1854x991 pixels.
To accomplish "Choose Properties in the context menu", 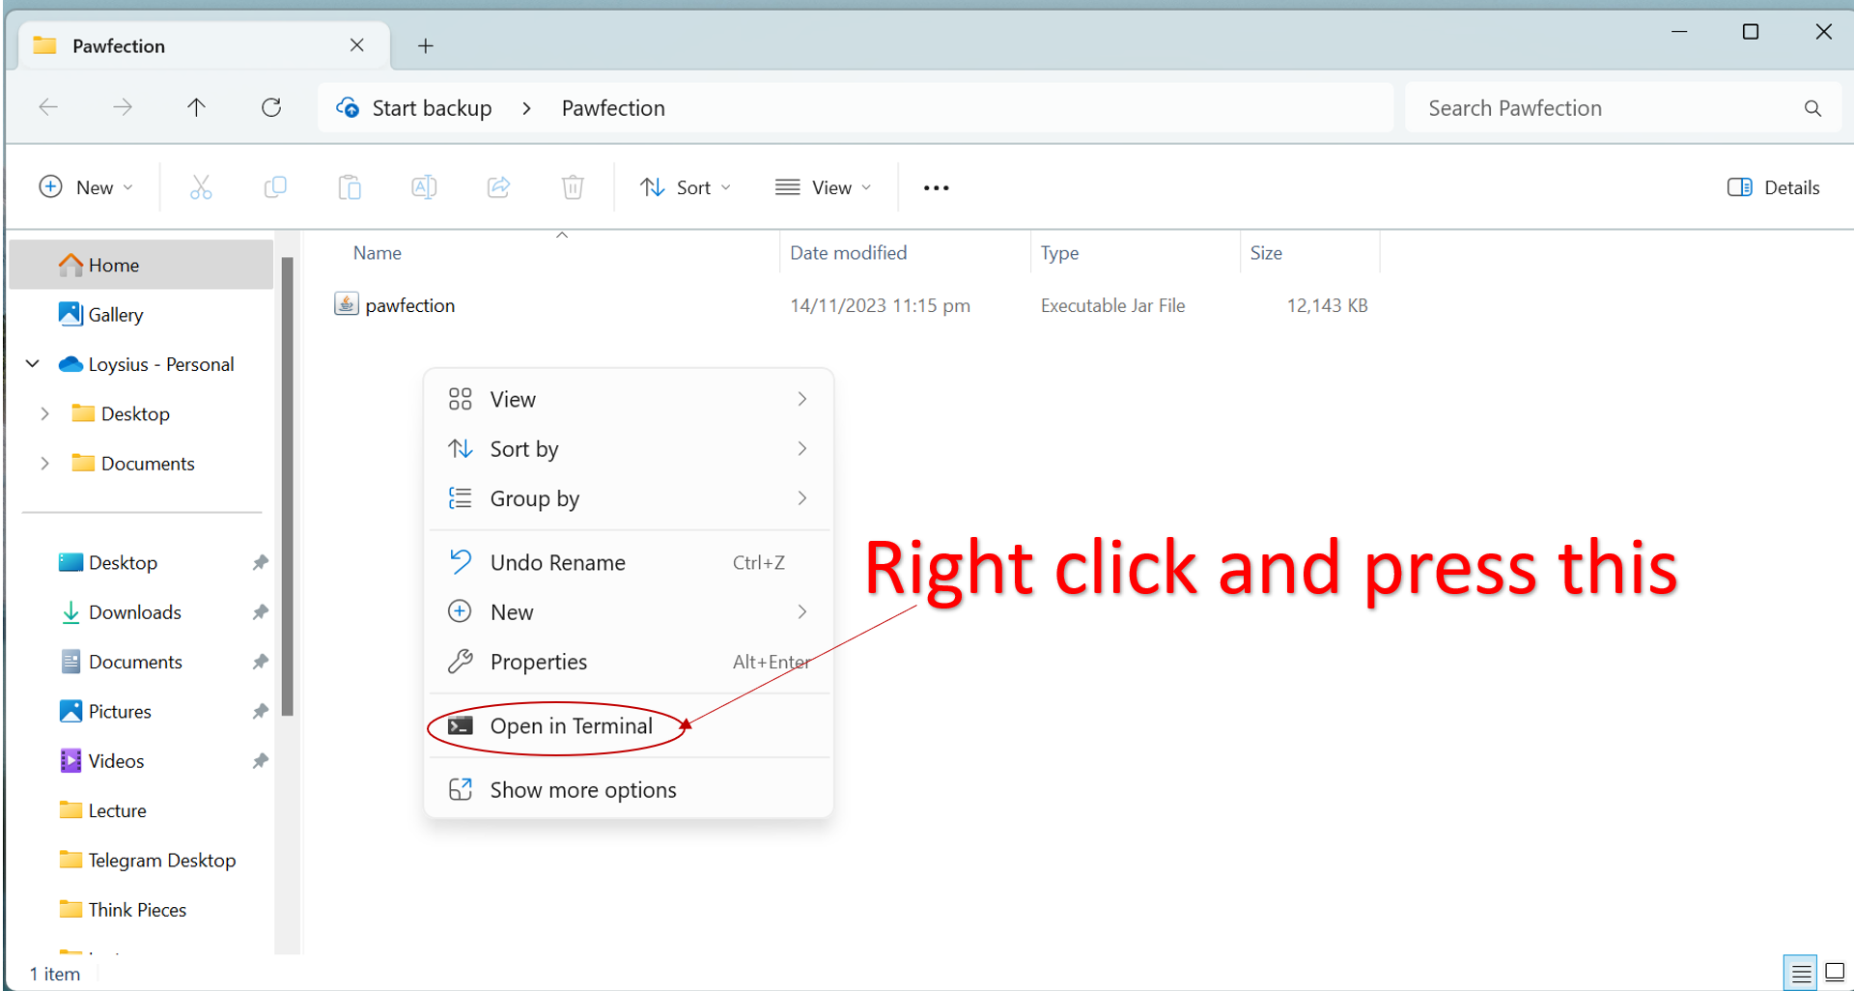I will pyautogui.click(x=538, y=662).
